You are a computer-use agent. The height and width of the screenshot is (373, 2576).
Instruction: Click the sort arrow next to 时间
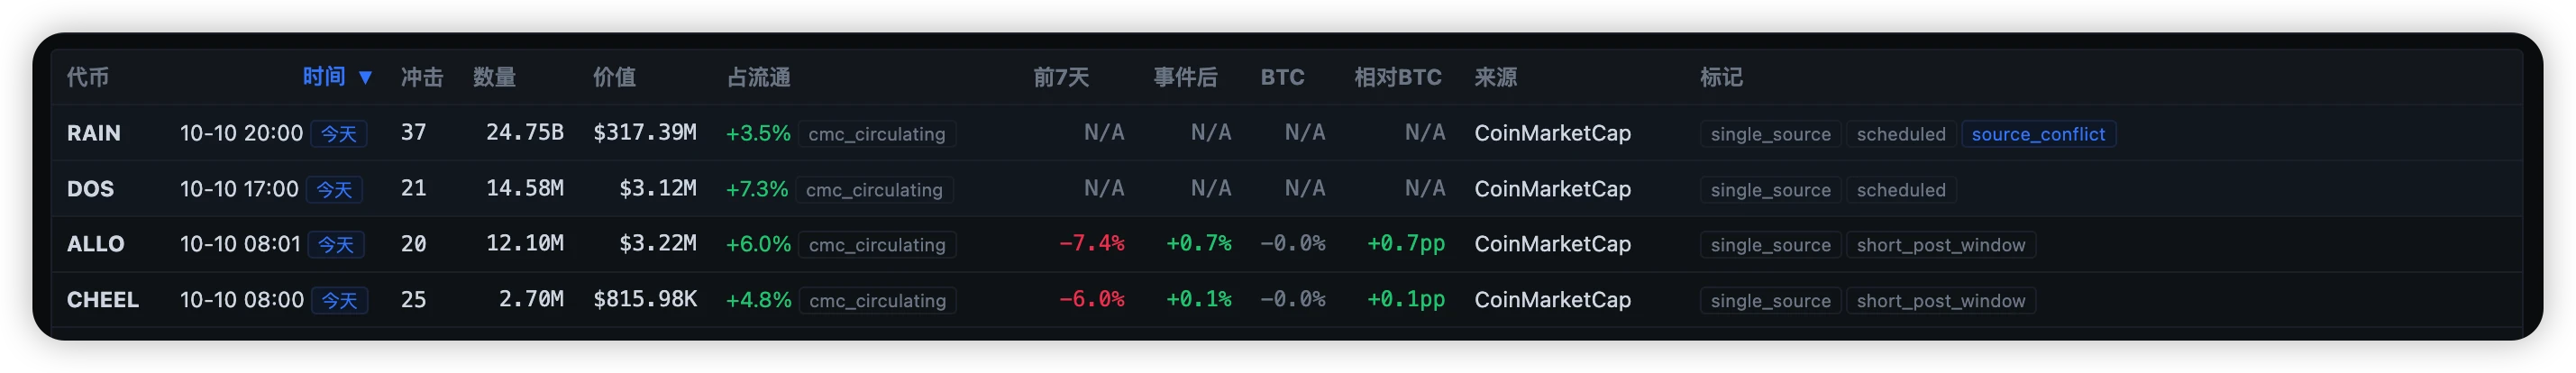click(365, 78)
